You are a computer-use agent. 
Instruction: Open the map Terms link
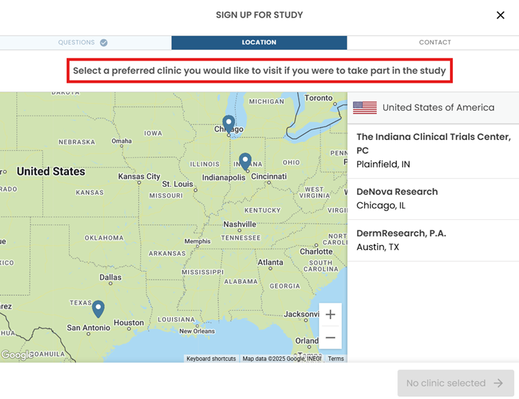point(336,359)
